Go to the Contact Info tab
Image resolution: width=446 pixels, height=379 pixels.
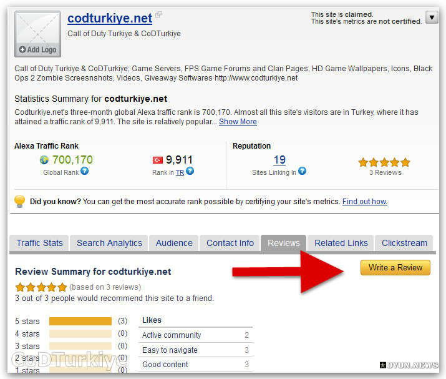click(230, 243)
